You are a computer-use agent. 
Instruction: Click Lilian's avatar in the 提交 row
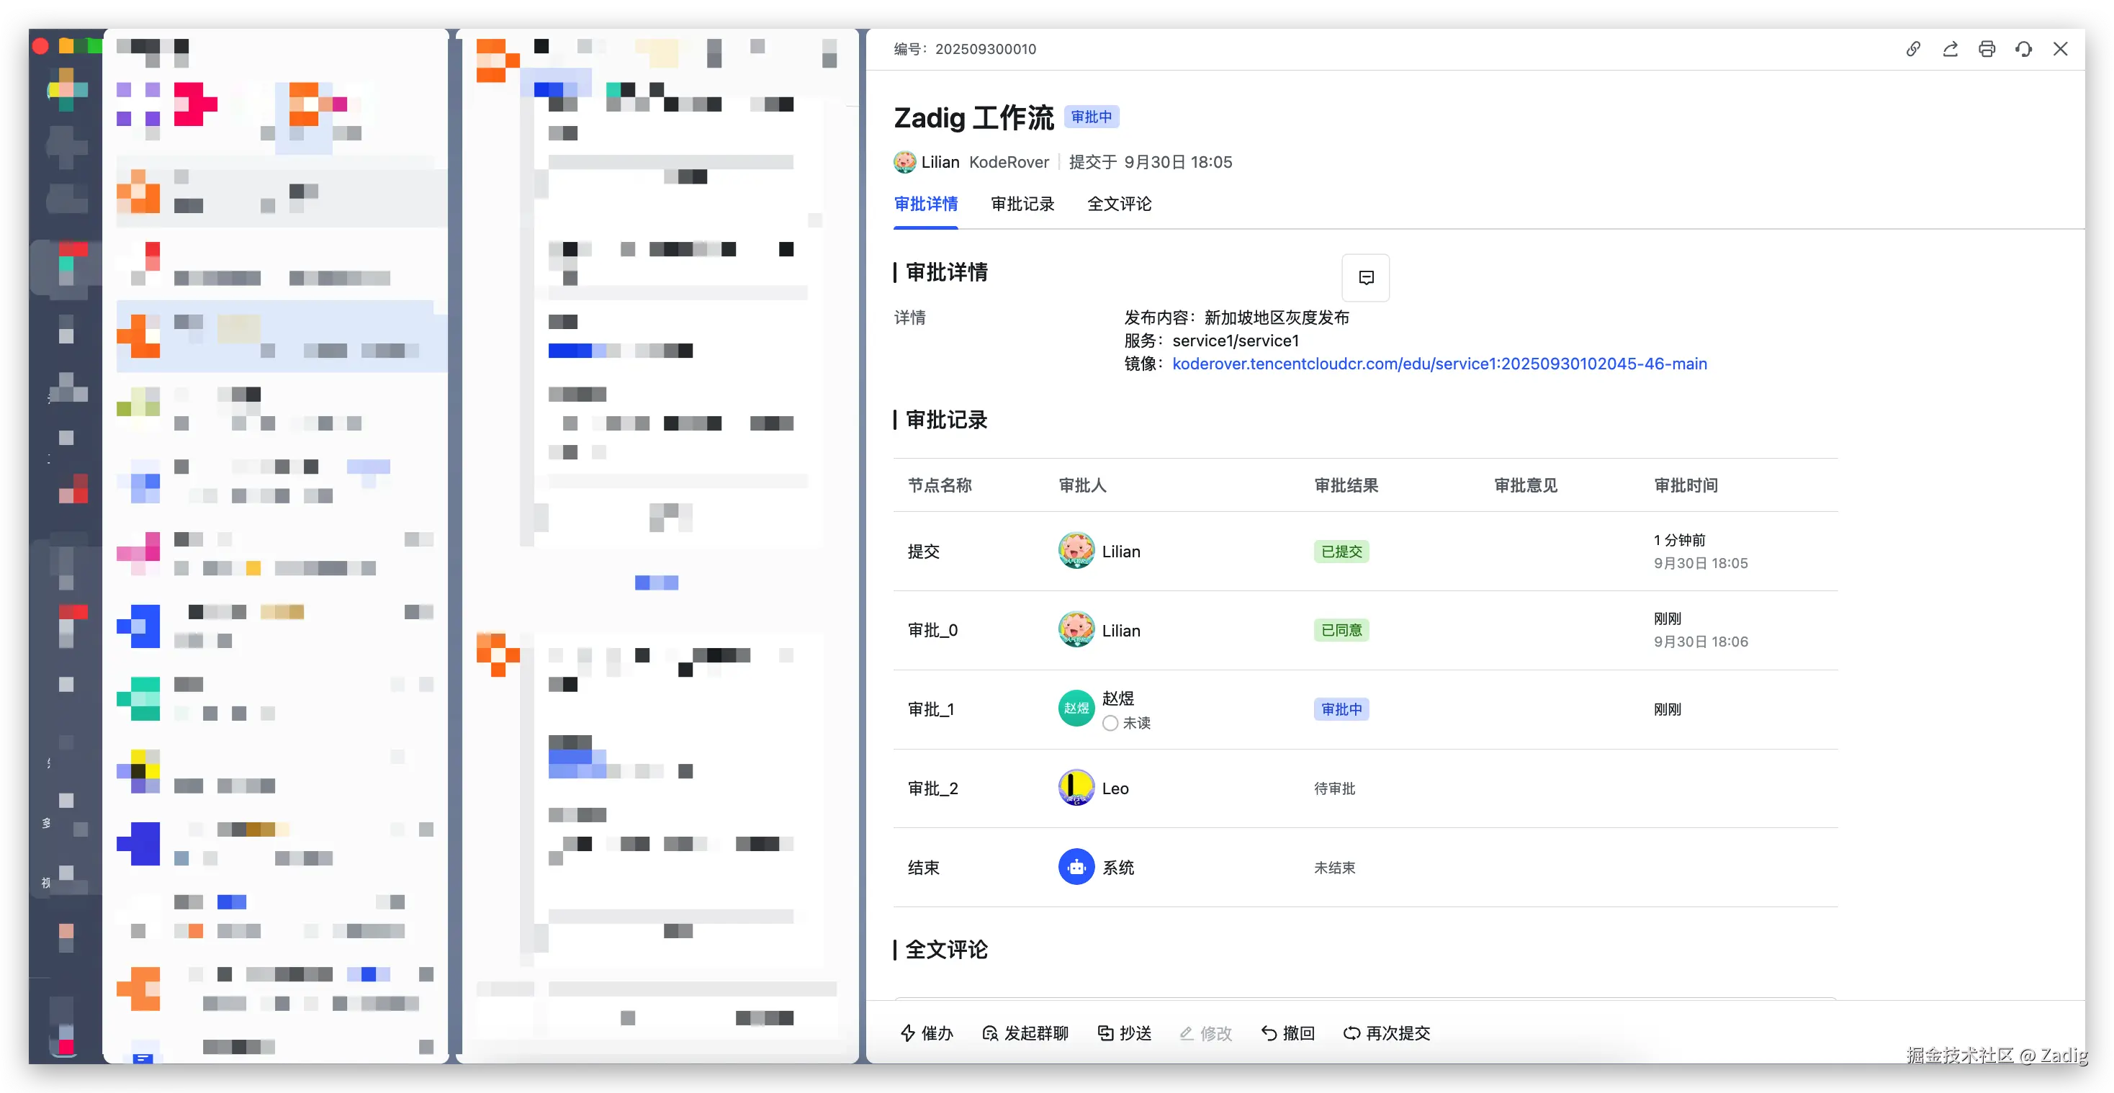tap(1076, 551)
